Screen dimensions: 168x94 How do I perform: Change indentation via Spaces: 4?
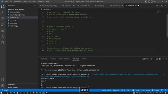click(x=116, y=90)
